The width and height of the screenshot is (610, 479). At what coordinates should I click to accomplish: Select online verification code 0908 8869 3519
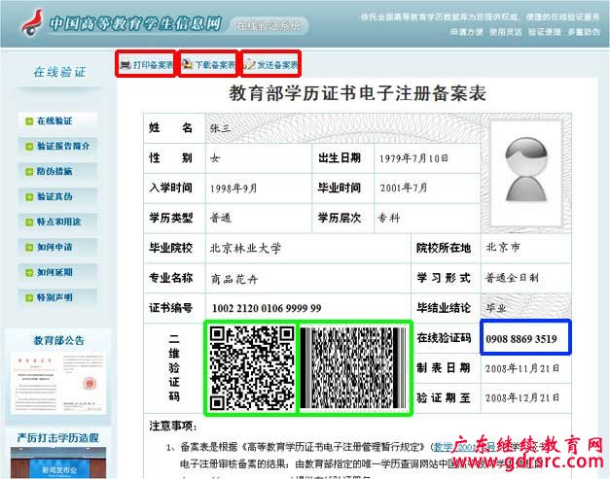(x=521, y=339)
